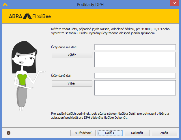Click the 'Podklady DPH' window title
The width and height of the screenshot is (181, 140).
click(x=90, y=5)
